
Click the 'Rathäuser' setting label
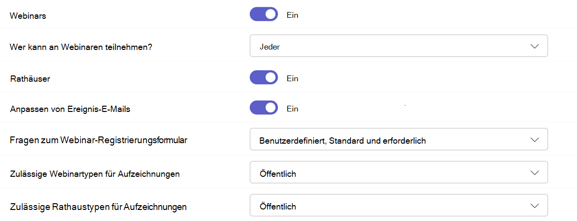pyautogui.click(x=30, y=78)
